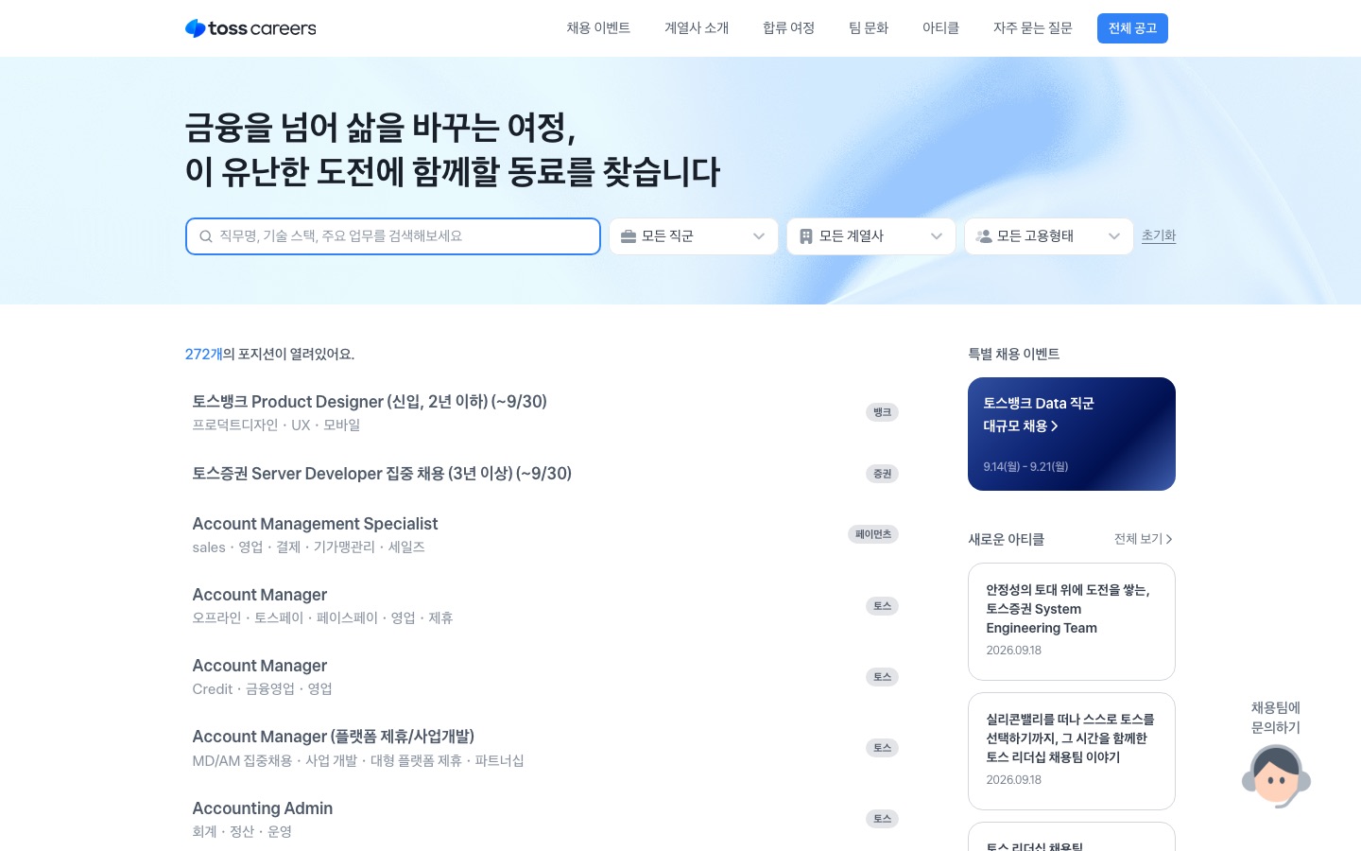Reset filters with 초기화 link
The image size is (1361, 851).
(1159, 235)
